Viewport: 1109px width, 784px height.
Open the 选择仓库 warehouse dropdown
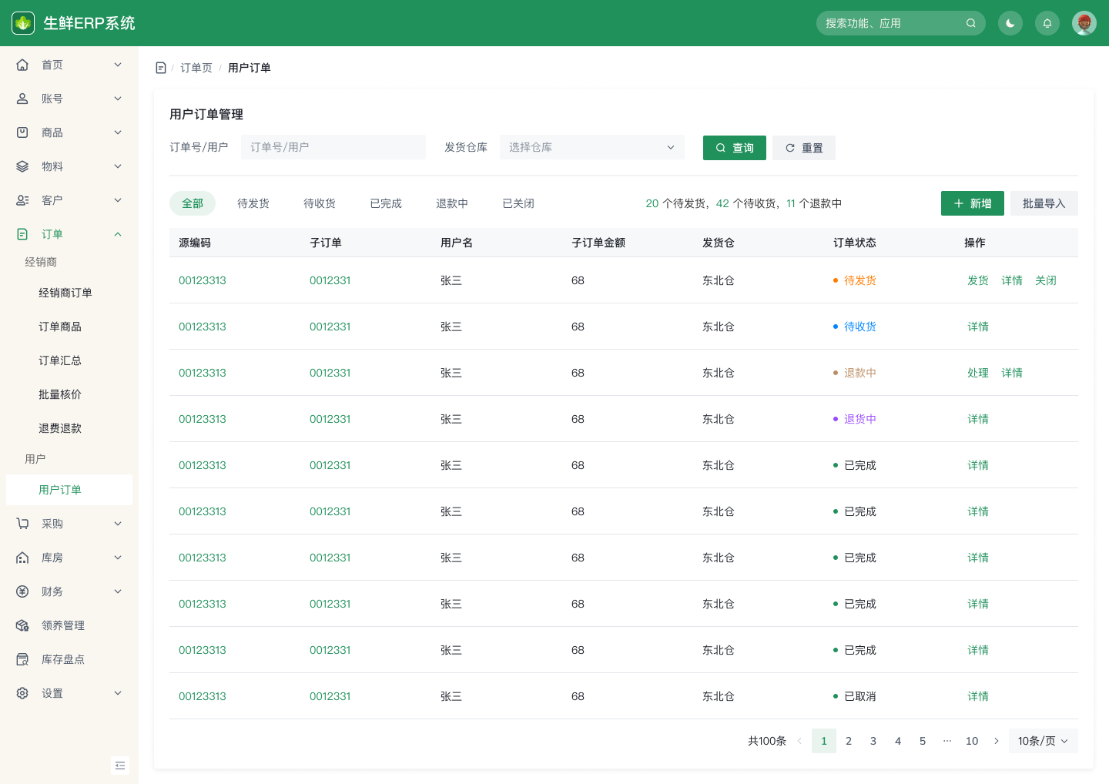coord(592,147)
